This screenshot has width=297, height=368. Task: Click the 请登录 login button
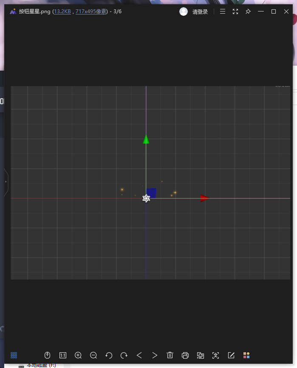point(200,12)
